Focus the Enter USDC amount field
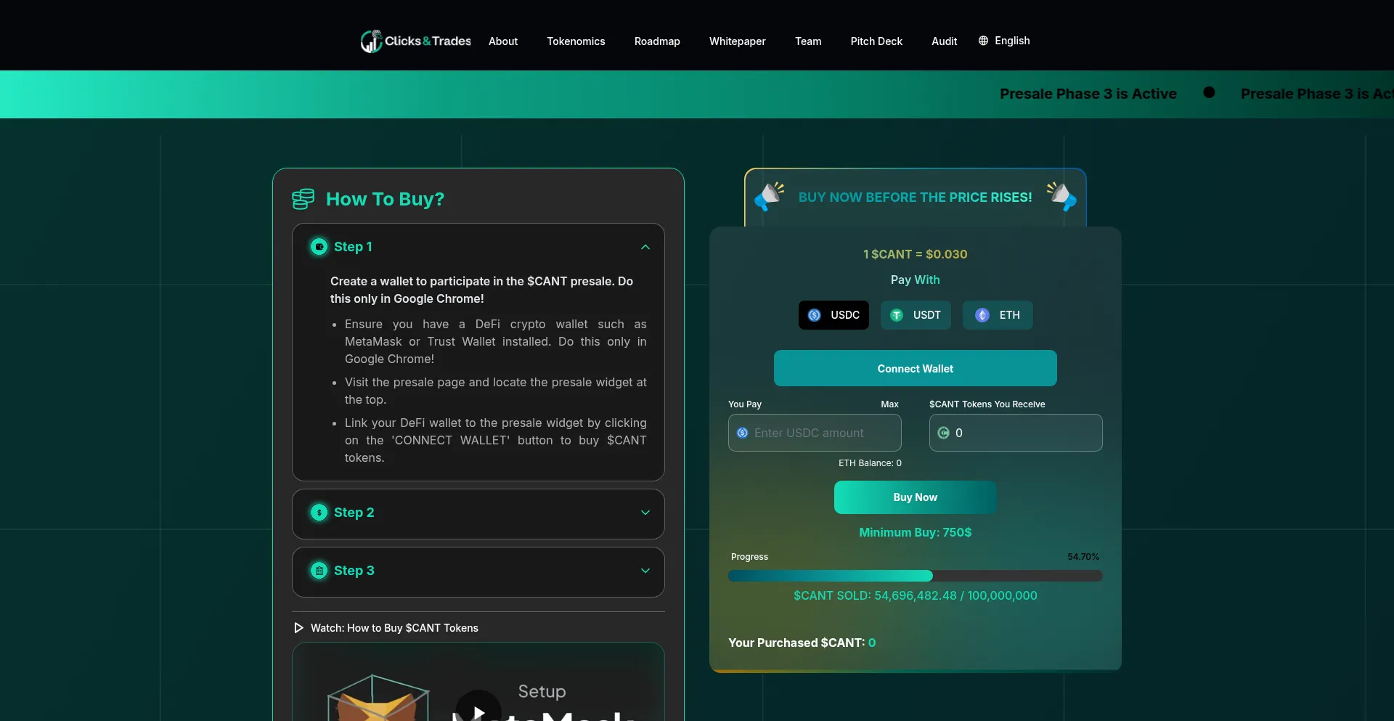This screenshot has height=721, width=1394. (x=815, y=433)
